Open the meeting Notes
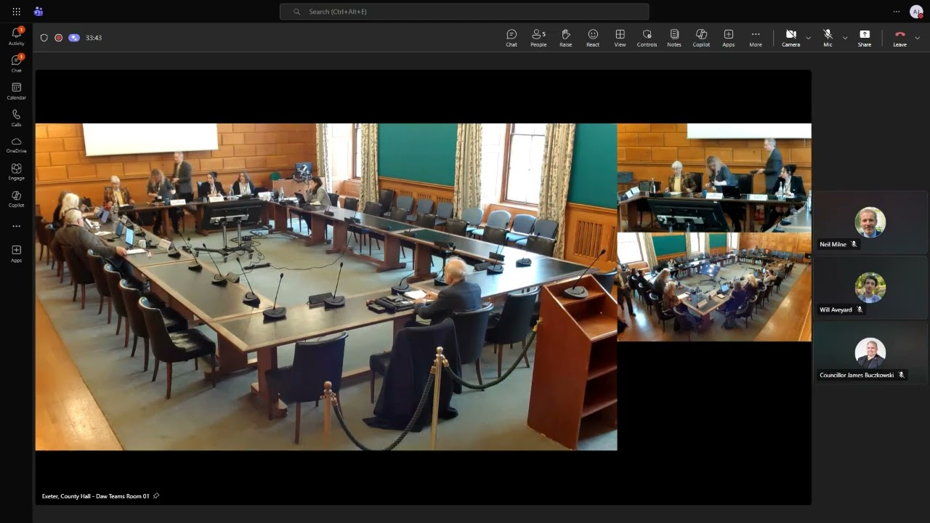 674,38
